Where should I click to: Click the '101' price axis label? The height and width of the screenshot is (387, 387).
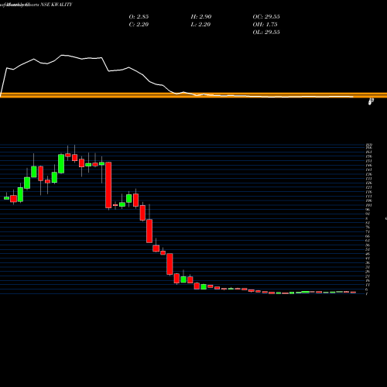click(368, 205)
